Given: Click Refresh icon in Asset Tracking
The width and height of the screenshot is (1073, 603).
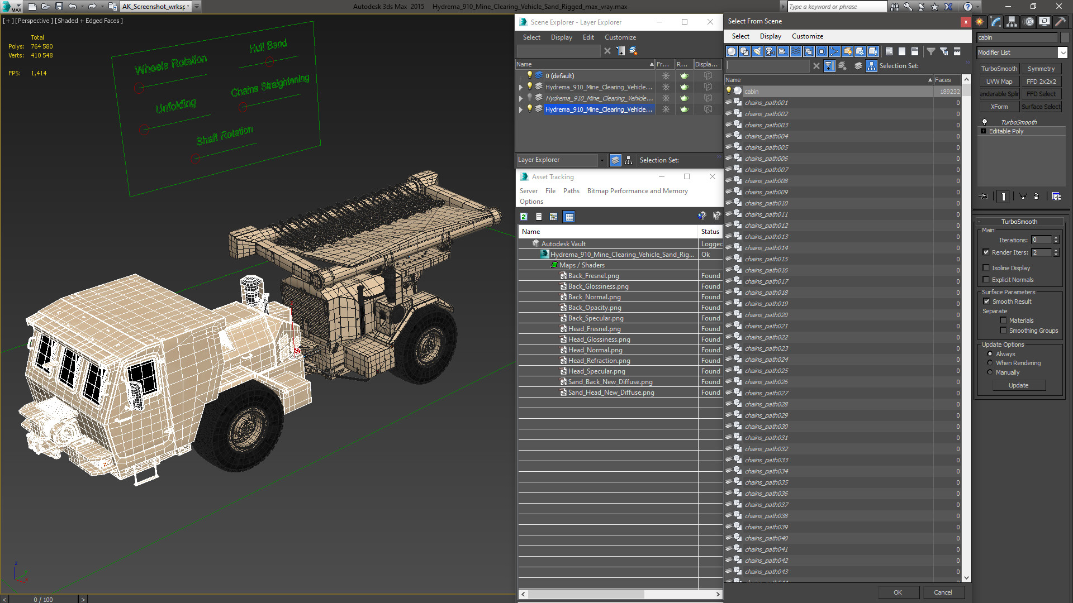Looking at the screenshot, I should 524,217.
